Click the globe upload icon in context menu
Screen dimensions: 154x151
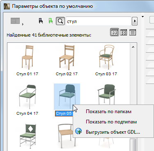coord(78,131)
